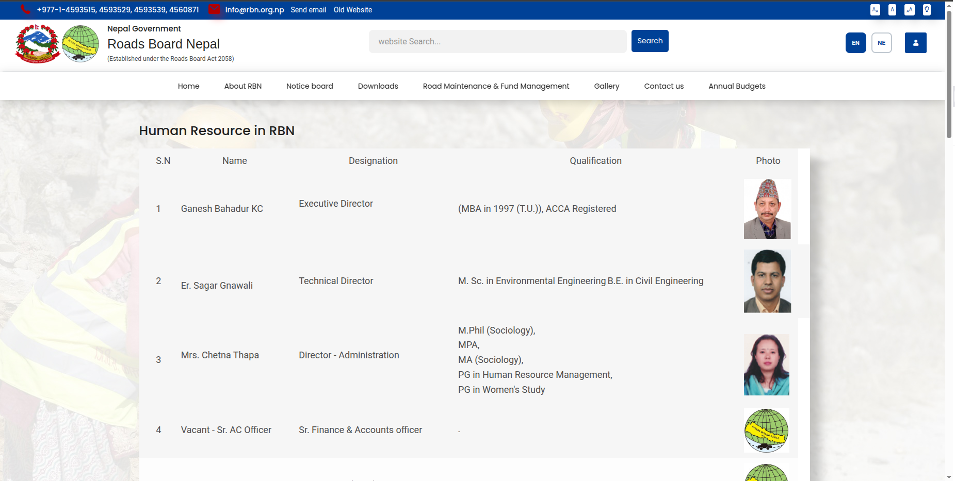Image resolution: width=955 pixels, height=481 pixels.
Task: Reset font size with single A icon
Action: pos(892,10)
